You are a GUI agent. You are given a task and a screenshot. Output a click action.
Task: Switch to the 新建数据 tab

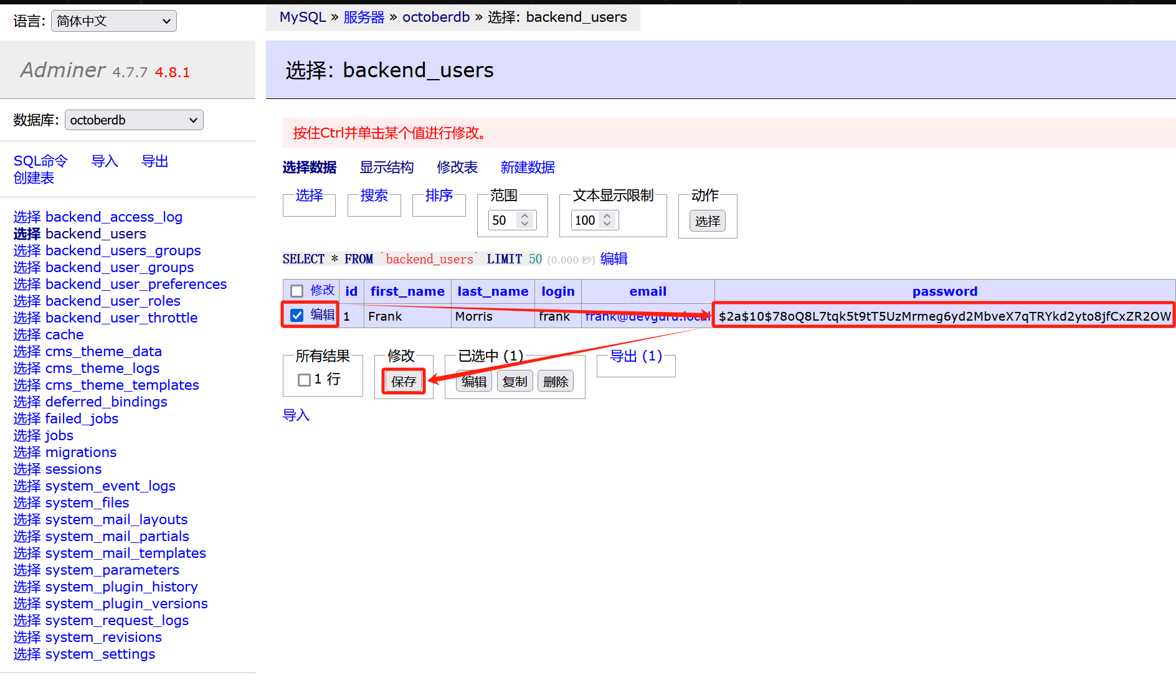(x=527, y=167)
